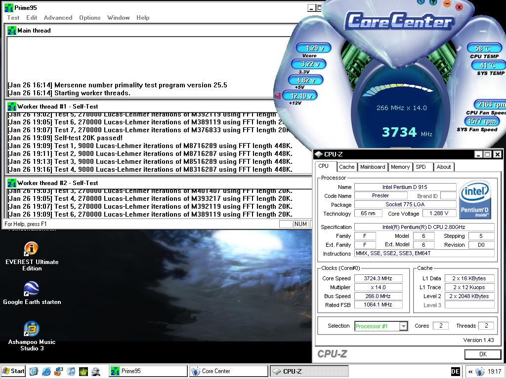
Task: Click the Core Voltage field showing 1.288 V
Action: pyautogui.click(x=439, y=213)
